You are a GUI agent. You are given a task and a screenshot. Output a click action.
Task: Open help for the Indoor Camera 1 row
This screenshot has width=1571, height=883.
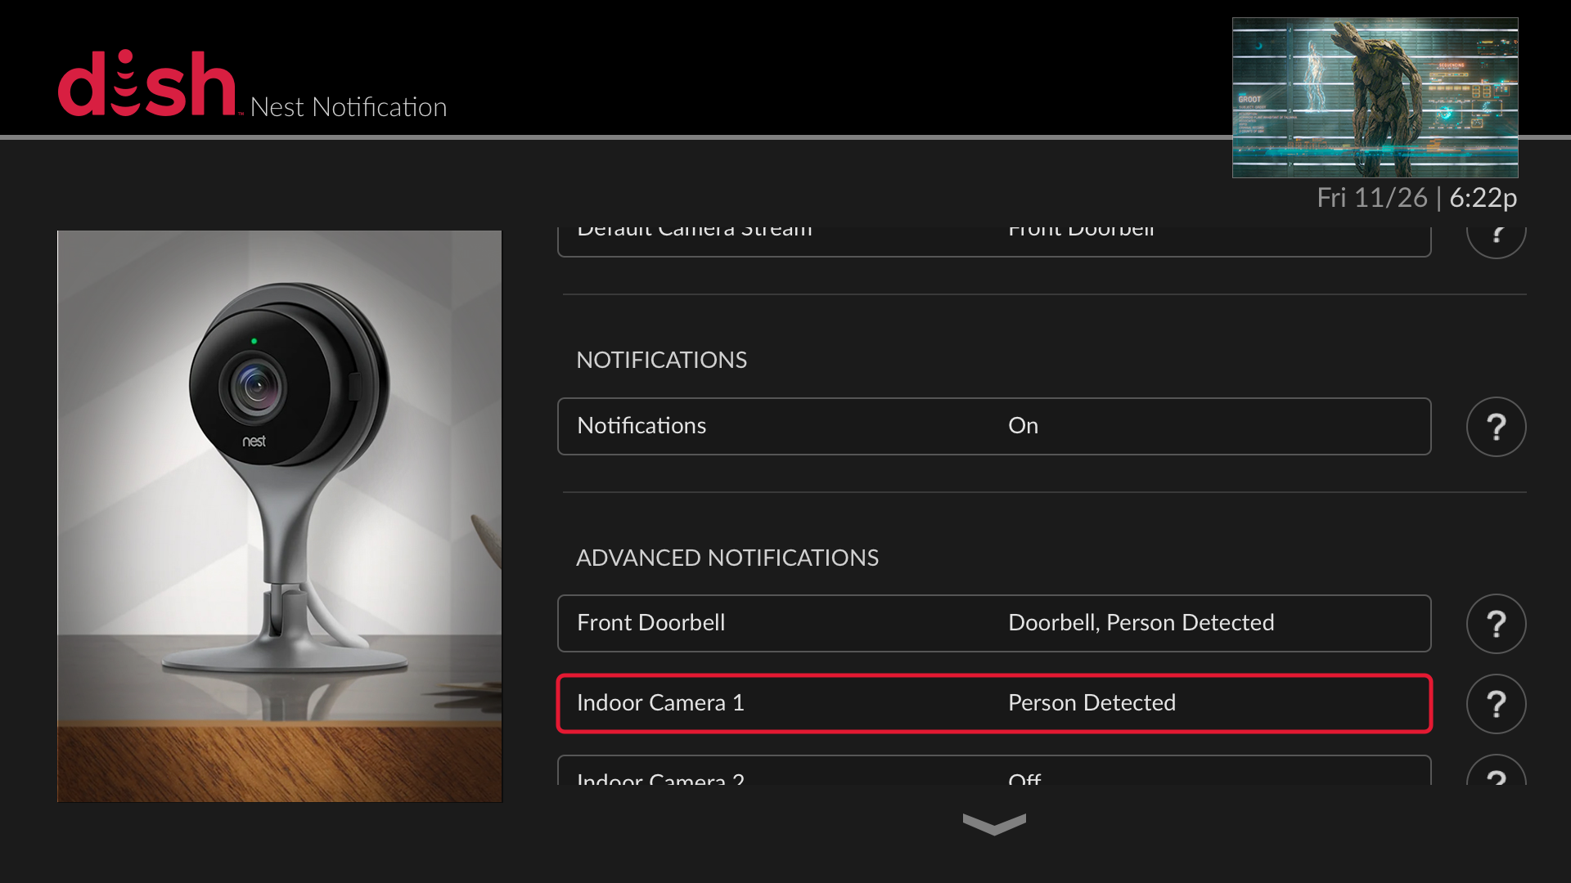1496,704
